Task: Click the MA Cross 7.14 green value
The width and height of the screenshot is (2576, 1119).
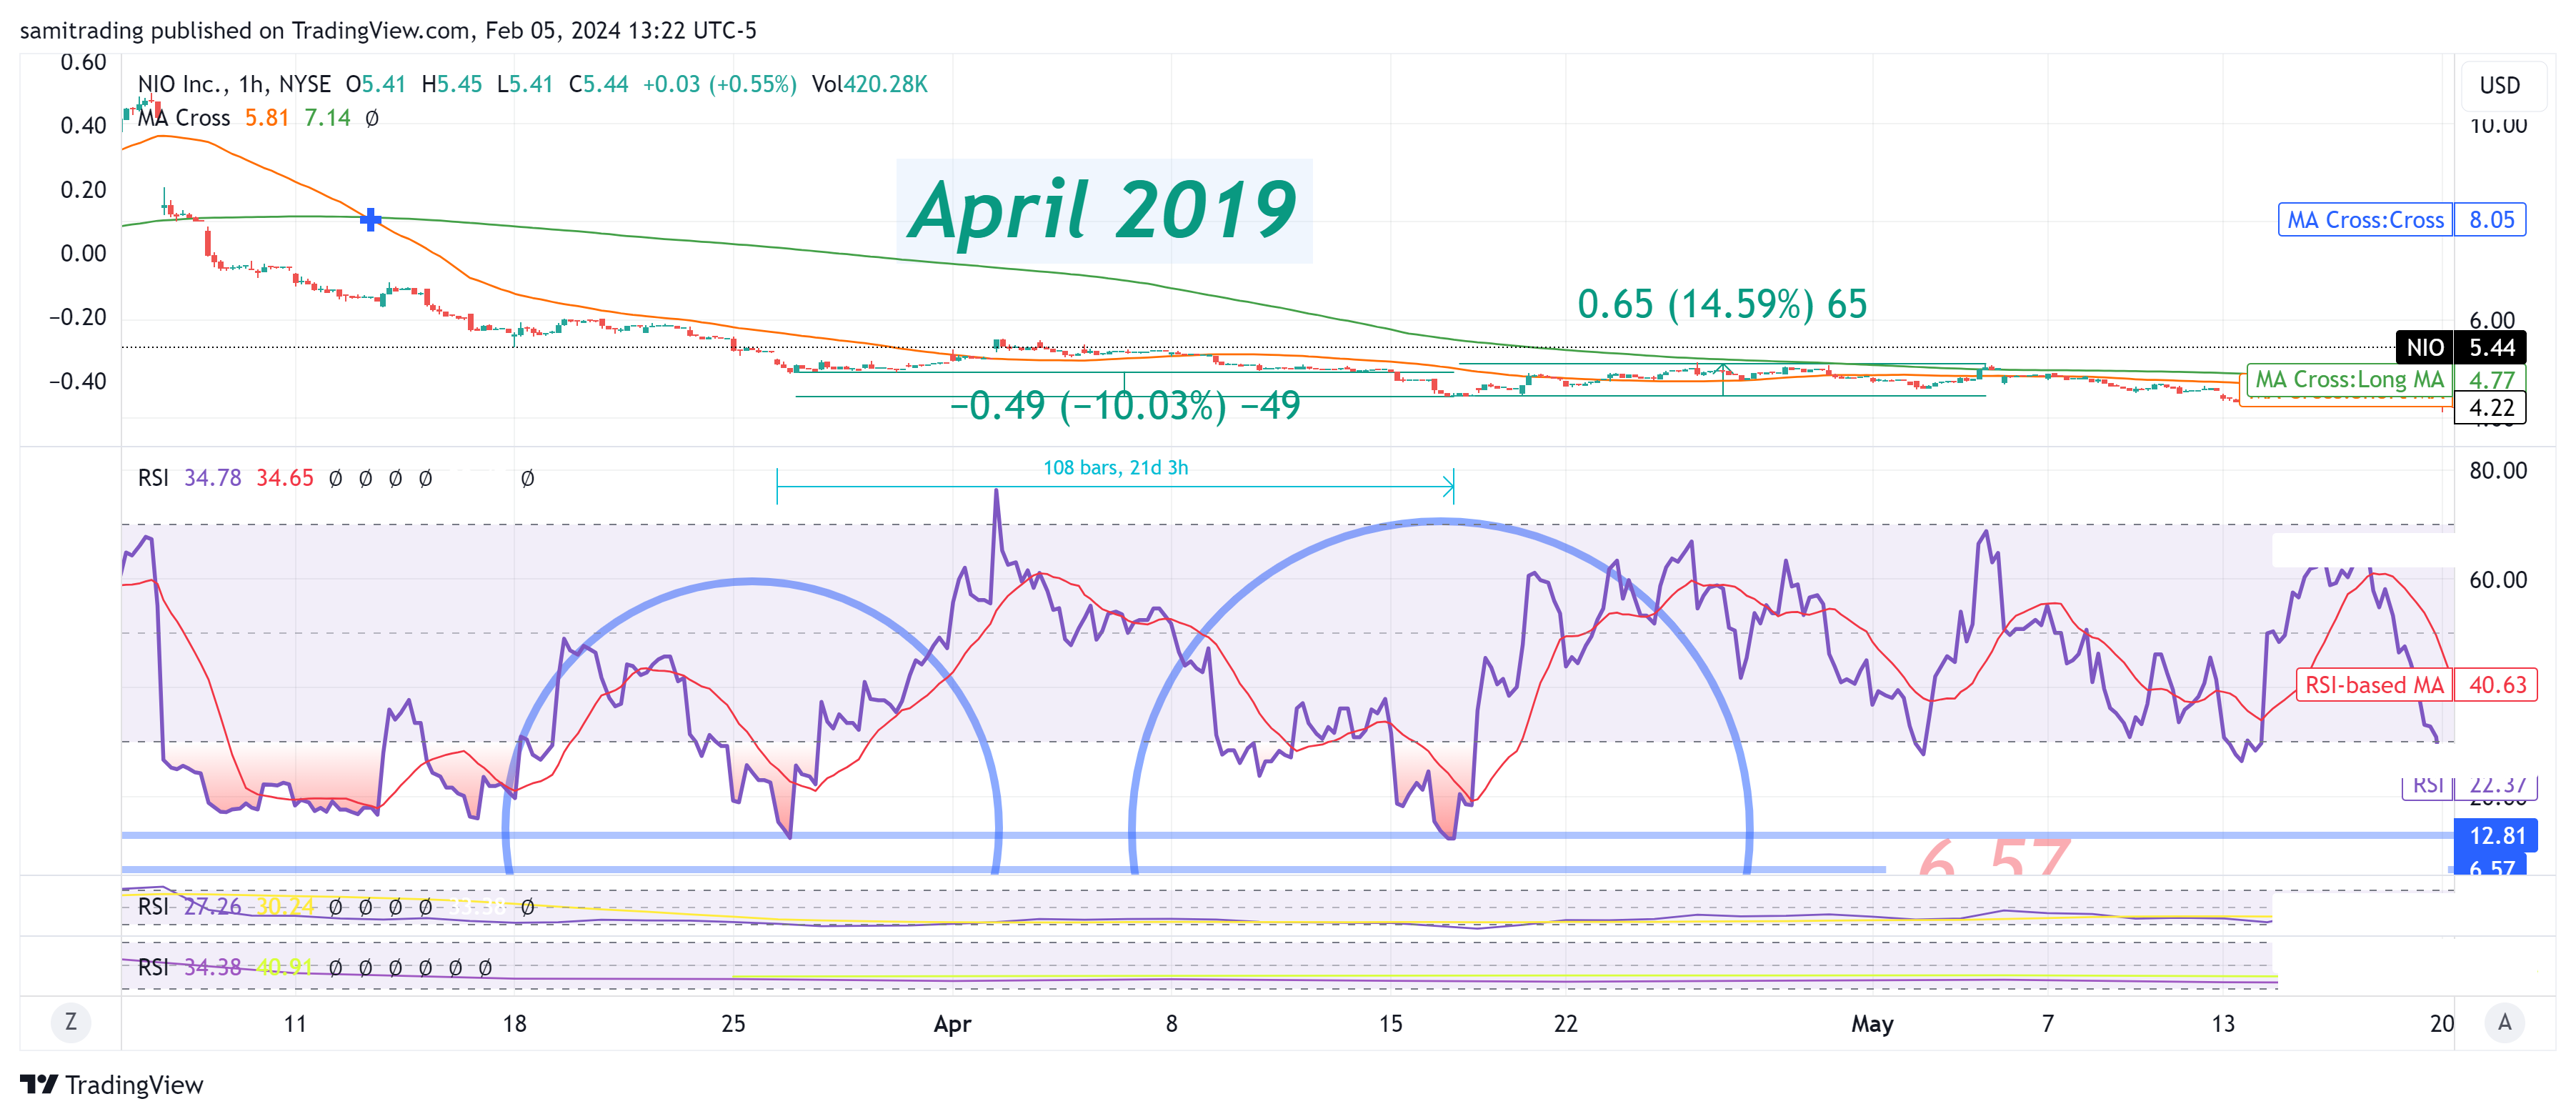Action: point(327,118)
